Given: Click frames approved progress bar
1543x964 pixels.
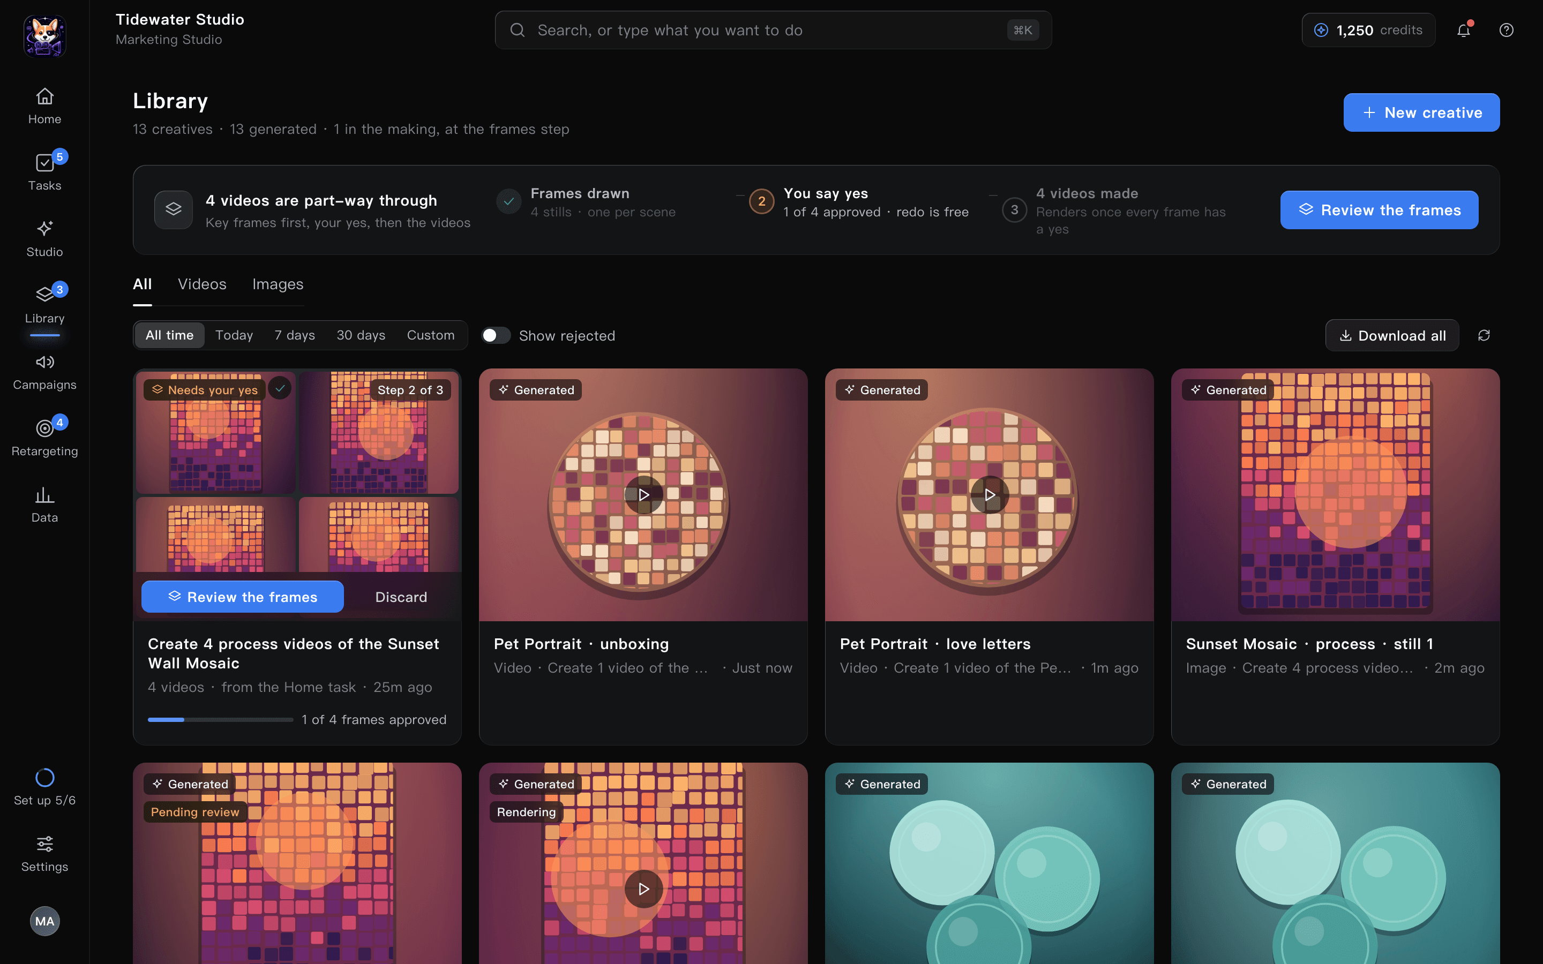Looking at the screenshot, I should pyautogui.click(x=220, y=720).
